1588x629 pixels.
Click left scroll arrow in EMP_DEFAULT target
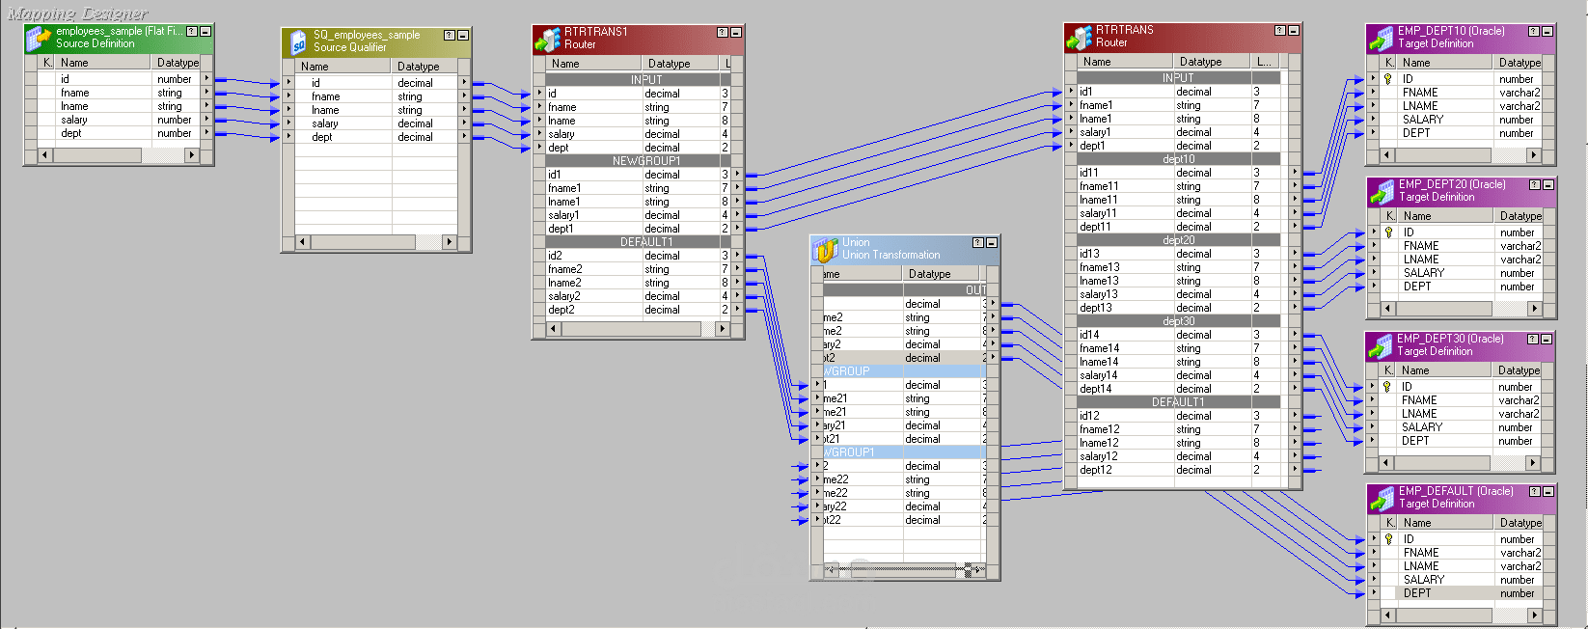coord(1389,615)
